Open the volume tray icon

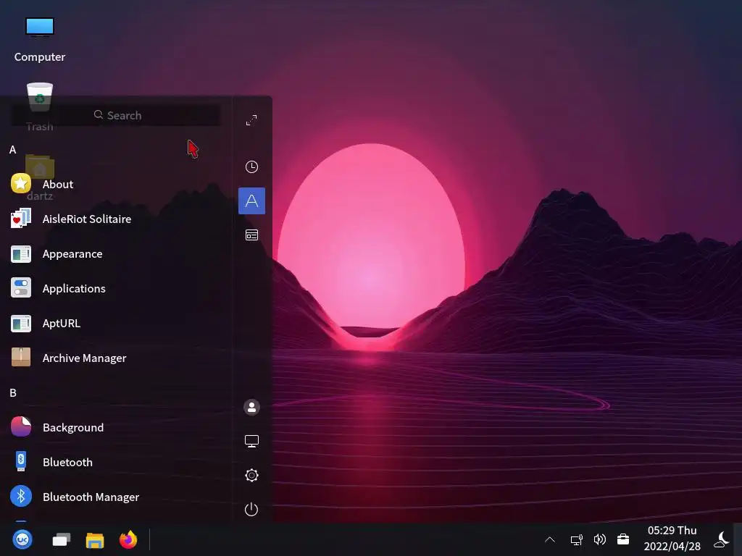pos(599,539)
